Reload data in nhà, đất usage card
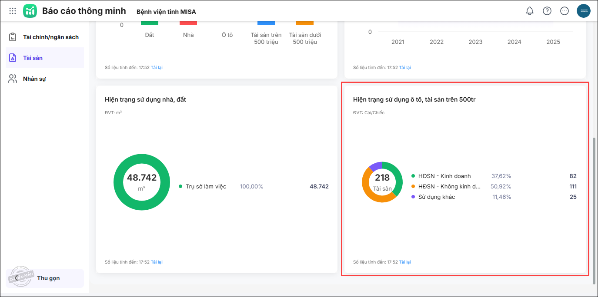The width and height of the screenshot is (598, 297). [157, 262]
